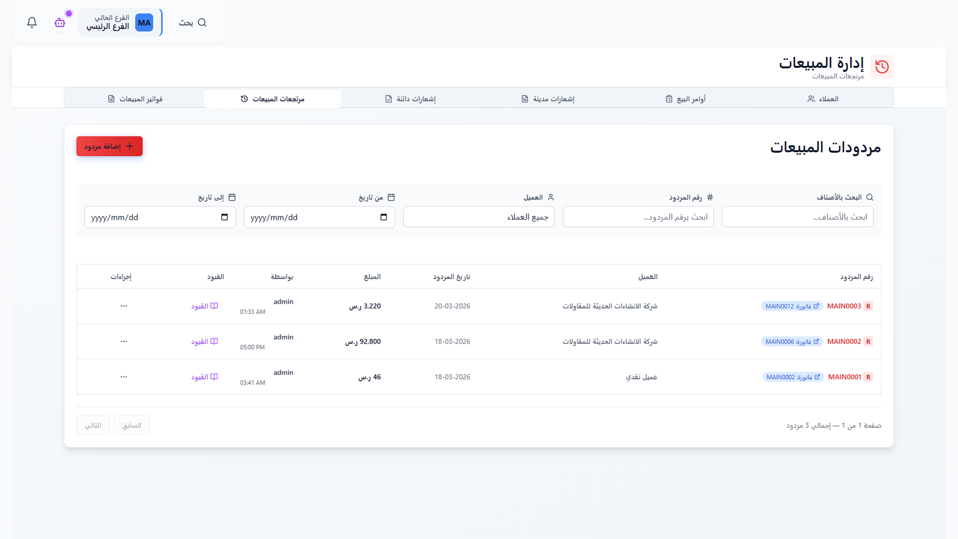The width and height of the screenshot is (958, 539).
Task: Open calendar picker in إلى تاريخ field
Action: pyautogui.click(x=225, y=217)
